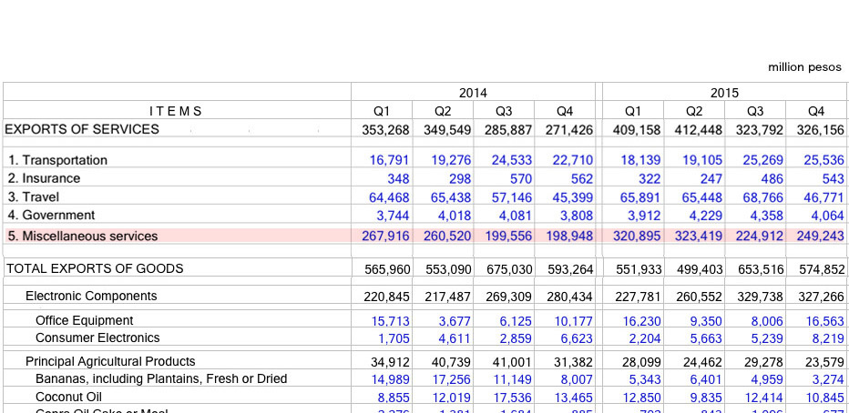Select Miscellaneous services value 323,419
Screen dimensions: 849x413
(x=698, y=236)
